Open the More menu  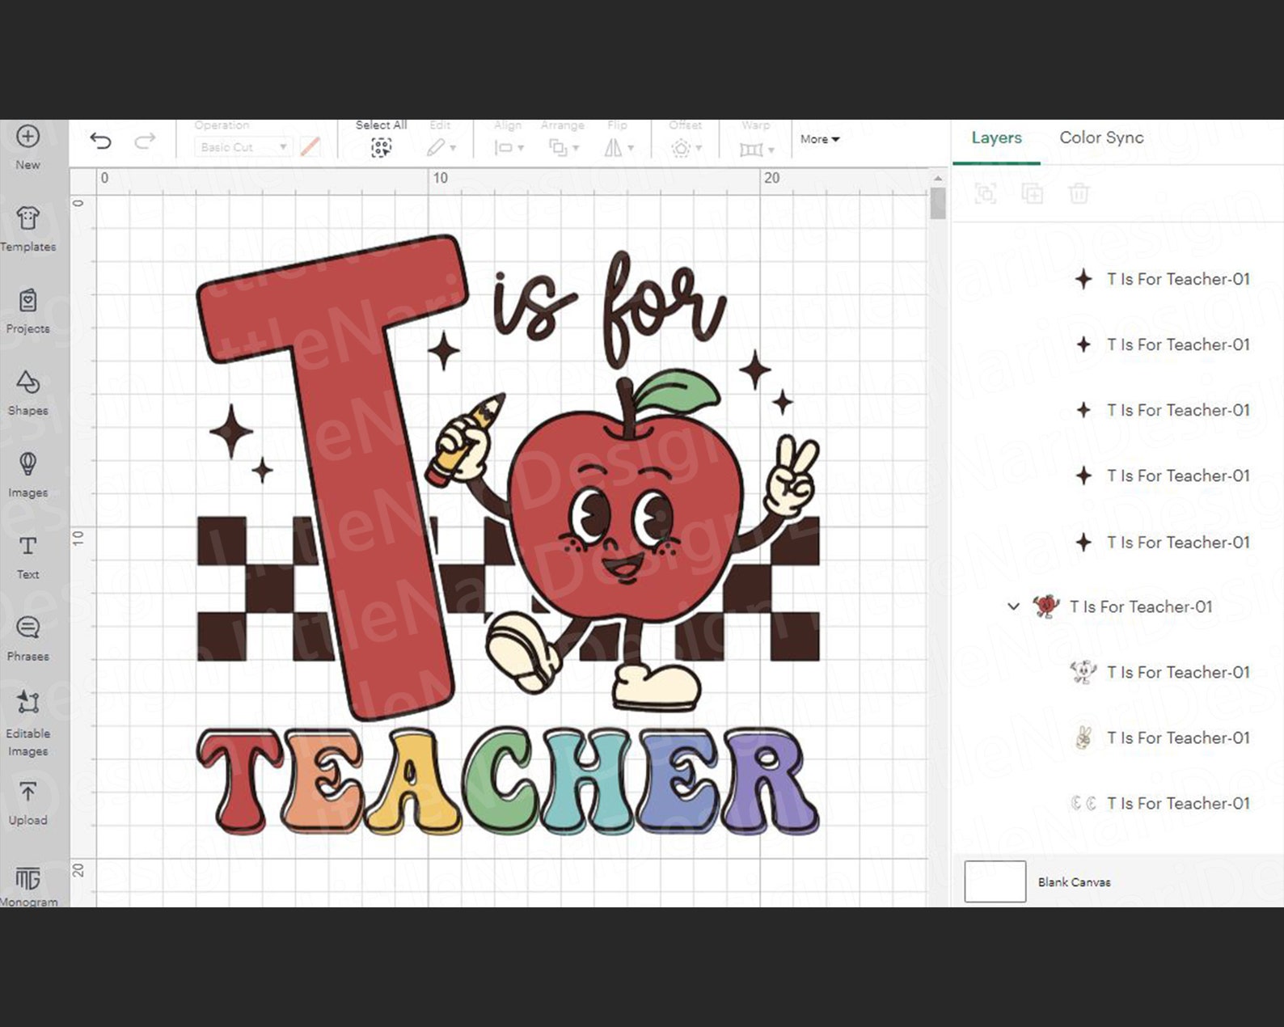[x=820, y=139]
